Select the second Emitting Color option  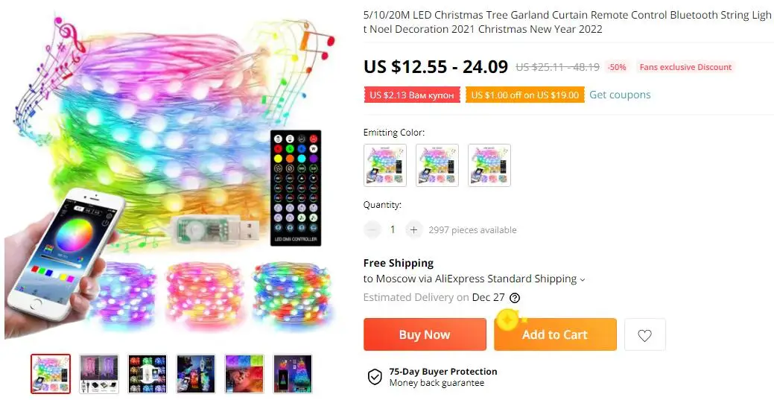[x=437, y=165]
